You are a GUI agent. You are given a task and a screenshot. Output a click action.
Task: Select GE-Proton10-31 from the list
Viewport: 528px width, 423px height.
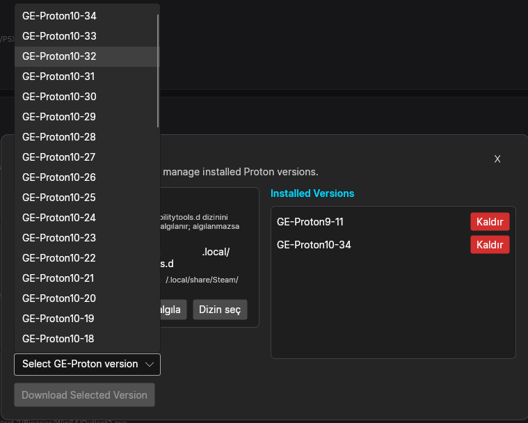point(87,77)
